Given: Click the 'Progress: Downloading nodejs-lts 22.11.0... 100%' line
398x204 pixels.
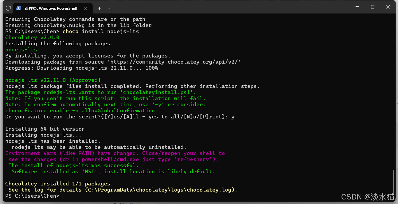Looking at the screenshot, I should coord(82,68).
